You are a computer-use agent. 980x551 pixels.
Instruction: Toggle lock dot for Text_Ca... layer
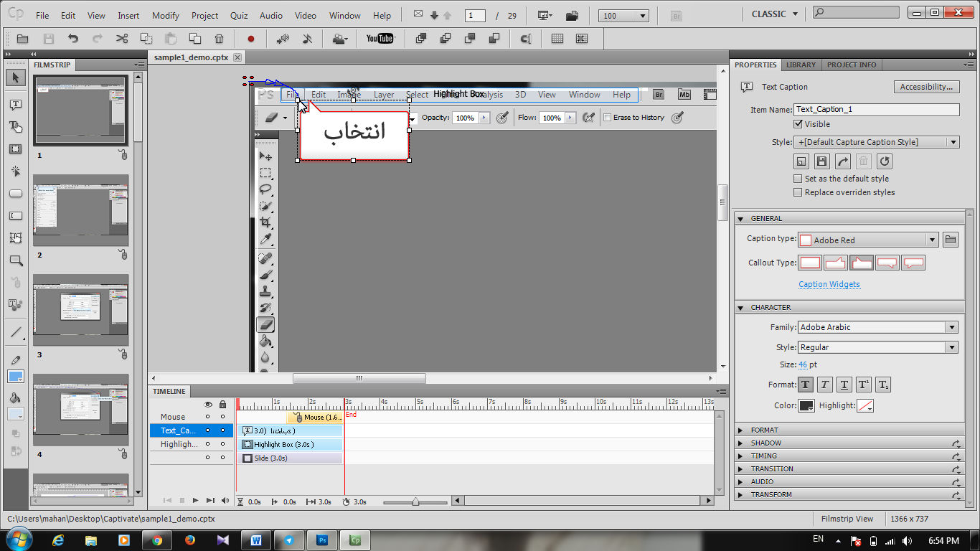click(x=222, y=430)
